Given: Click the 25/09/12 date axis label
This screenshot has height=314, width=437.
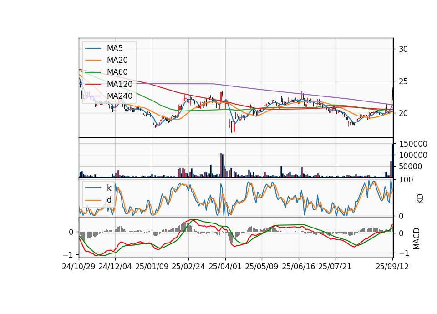Looking at the screenshot, I should pos(392,267).
